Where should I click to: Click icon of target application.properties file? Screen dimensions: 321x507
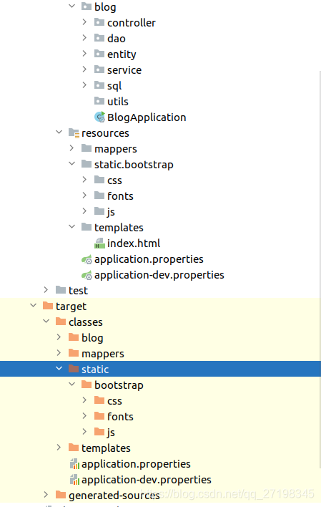pyautogui.click(x=74, y=464)
